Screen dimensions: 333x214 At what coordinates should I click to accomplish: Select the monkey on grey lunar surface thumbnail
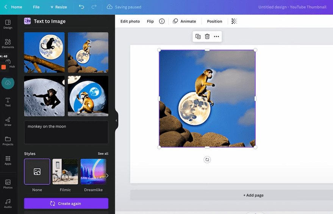(x=44, y=96)
